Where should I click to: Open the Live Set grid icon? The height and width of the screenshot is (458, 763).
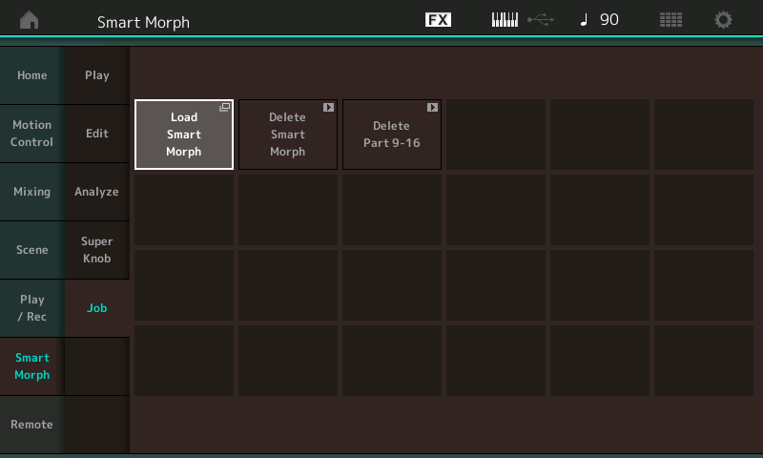tap(671, 20)
